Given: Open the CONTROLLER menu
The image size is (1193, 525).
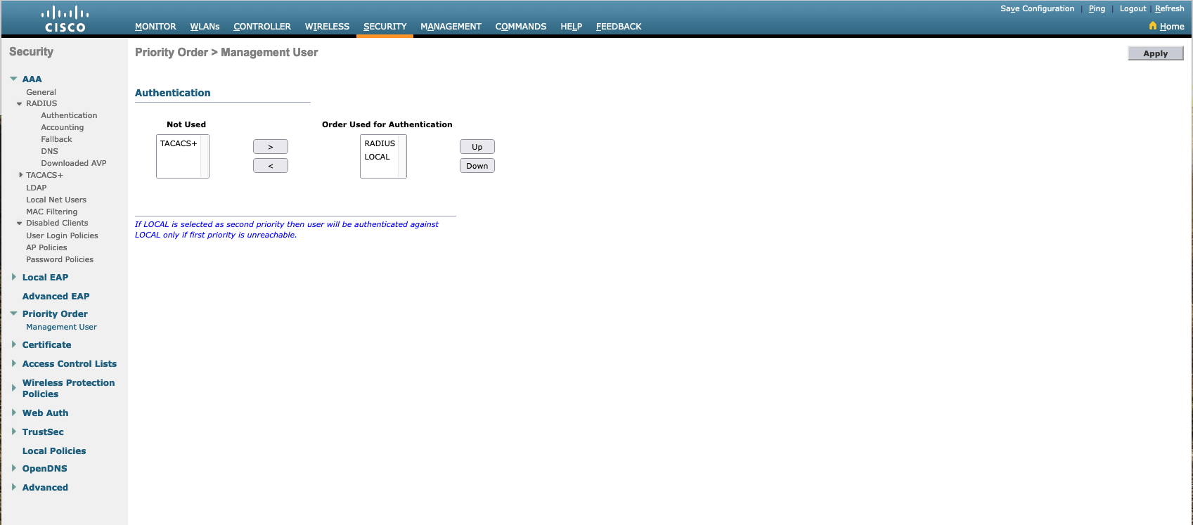Looking at the screenshot, I should pos(262,27).
